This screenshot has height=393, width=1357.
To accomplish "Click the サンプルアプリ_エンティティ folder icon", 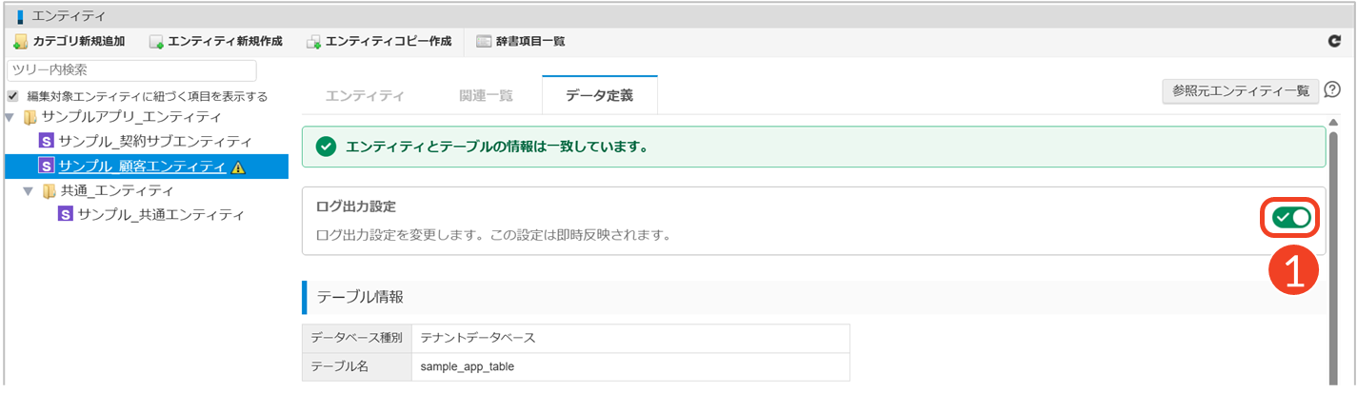I will (x=30, y=118).
